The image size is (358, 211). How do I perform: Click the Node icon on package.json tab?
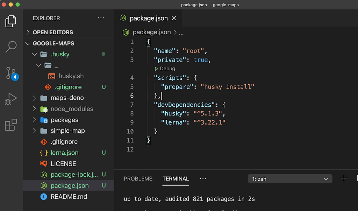pos(123,18)
